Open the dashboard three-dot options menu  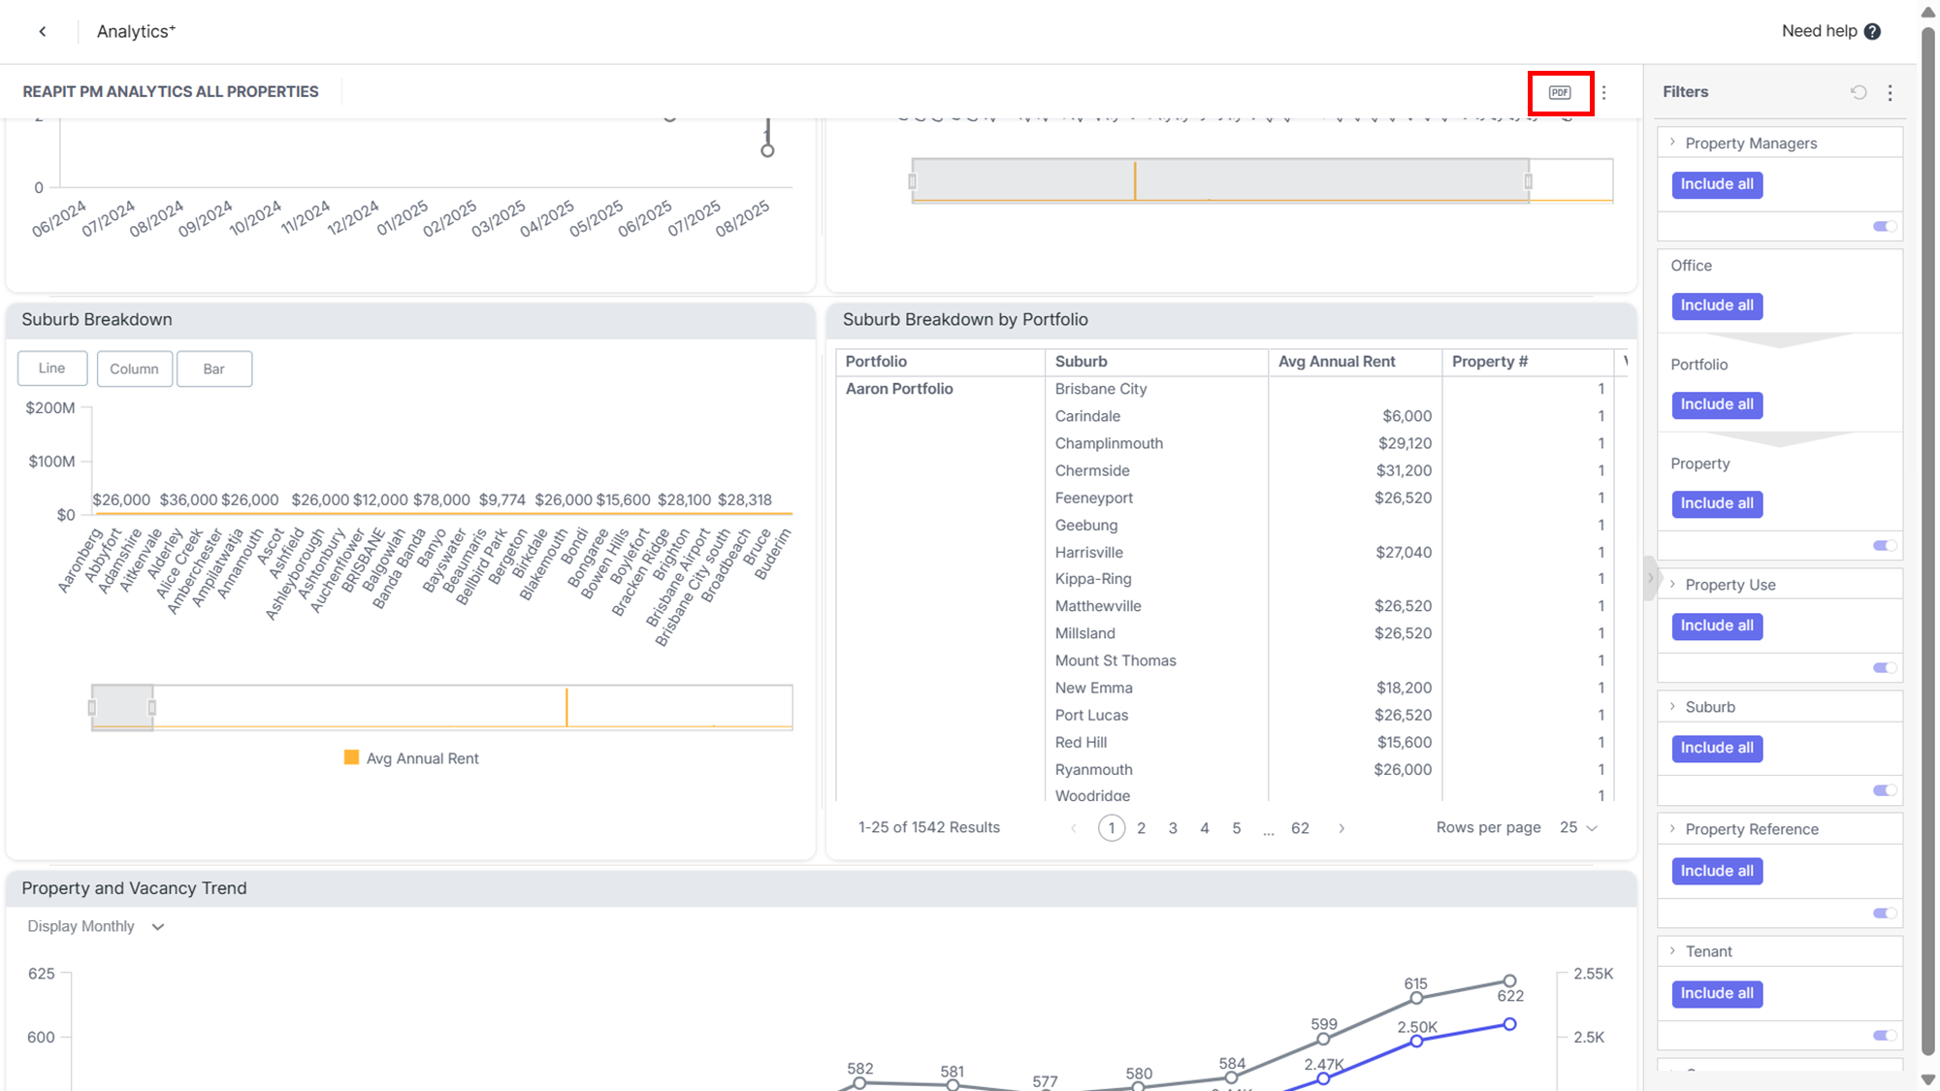click(x=1603, y=92)
